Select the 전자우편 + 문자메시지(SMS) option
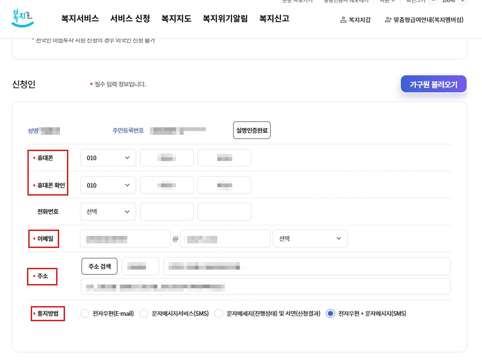This screenshot has width=482, height=364. 330,313
